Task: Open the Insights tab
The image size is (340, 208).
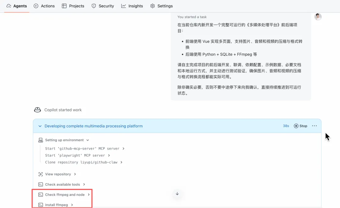Action: [132, 6]
